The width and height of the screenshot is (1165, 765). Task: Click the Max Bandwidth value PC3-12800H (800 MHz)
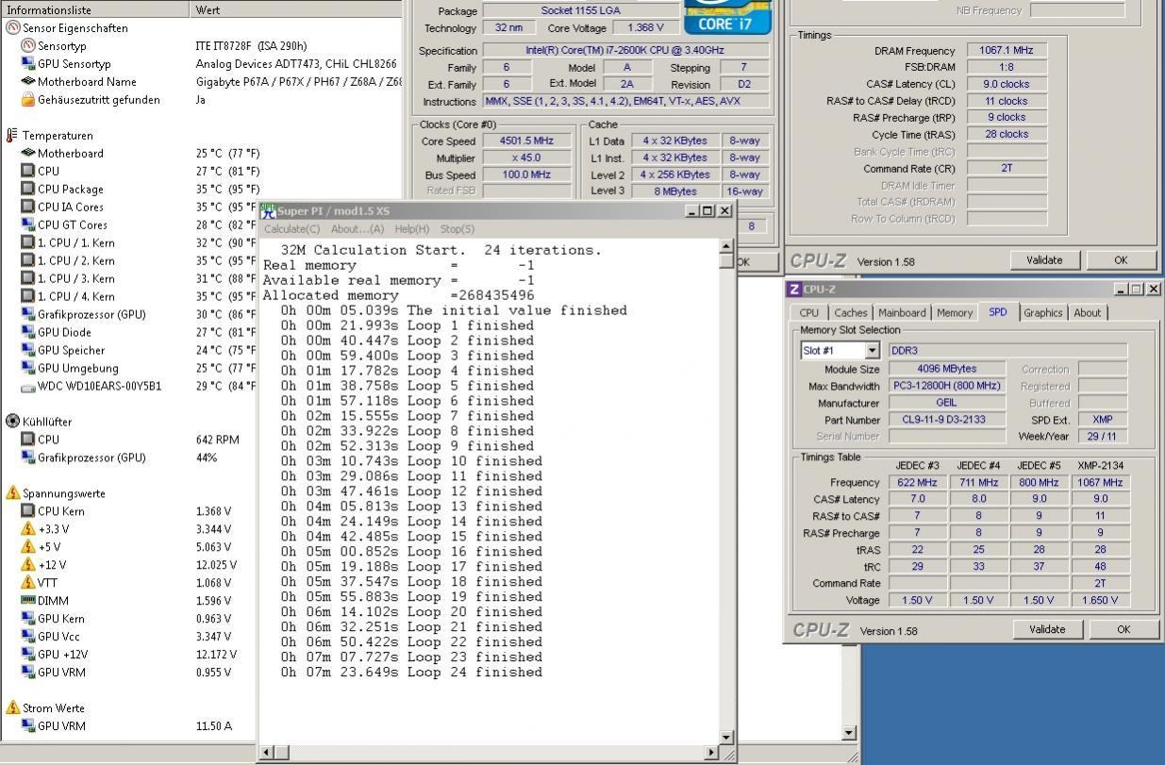point(947,386)
